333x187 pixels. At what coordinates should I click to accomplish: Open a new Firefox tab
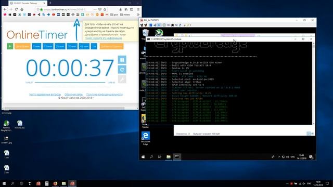click(50, 3)
